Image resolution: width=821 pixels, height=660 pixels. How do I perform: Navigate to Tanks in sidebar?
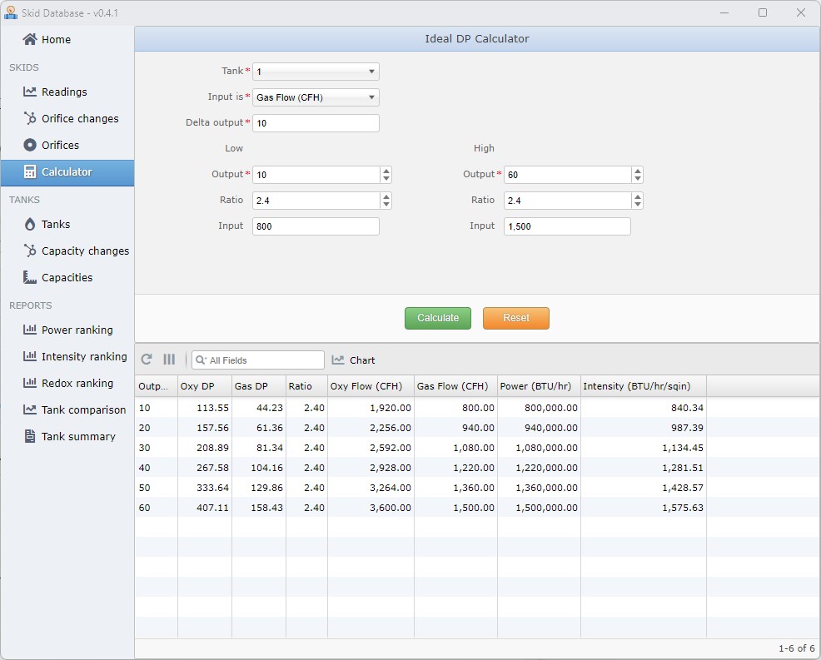[x=56, y=225]
